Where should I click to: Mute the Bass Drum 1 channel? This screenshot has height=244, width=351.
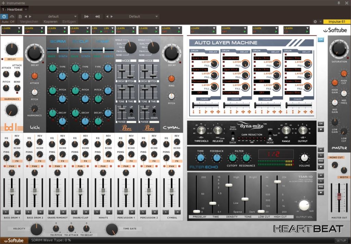[17, 212]
